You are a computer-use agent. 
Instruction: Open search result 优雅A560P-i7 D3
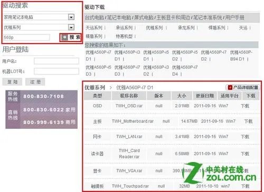coord(127,70)
